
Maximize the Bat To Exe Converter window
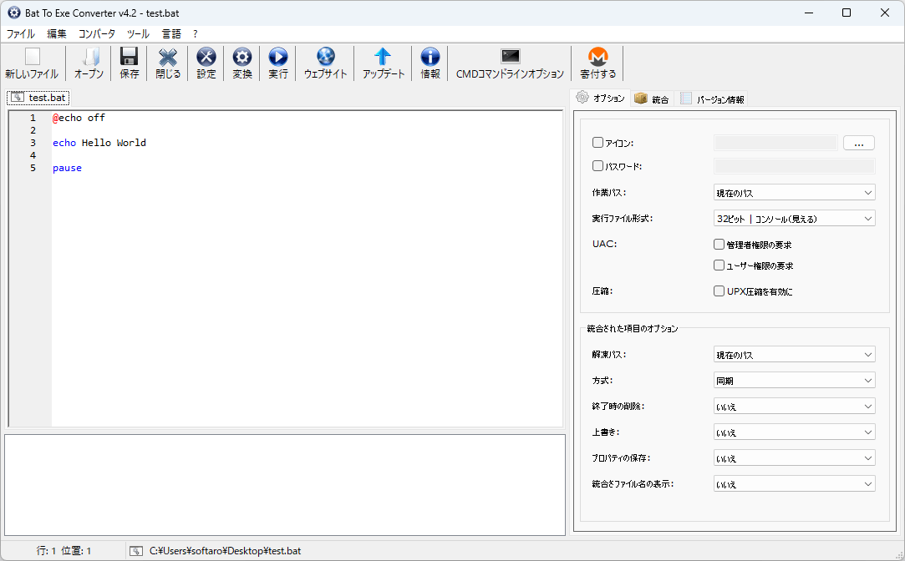tap(847, 13)
